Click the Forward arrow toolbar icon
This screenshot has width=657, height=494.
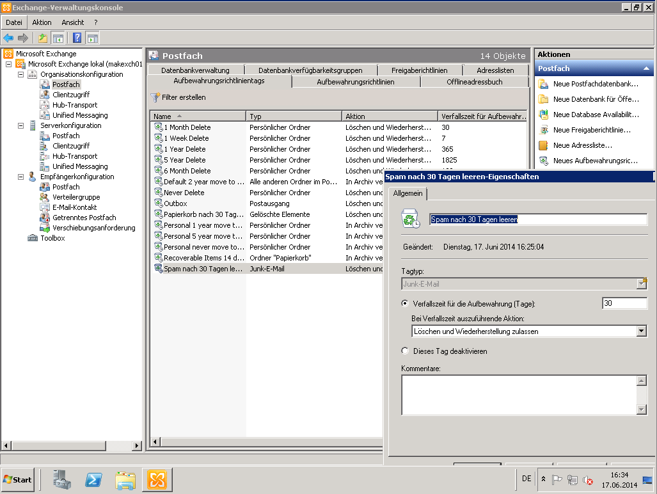click(22, 38)
